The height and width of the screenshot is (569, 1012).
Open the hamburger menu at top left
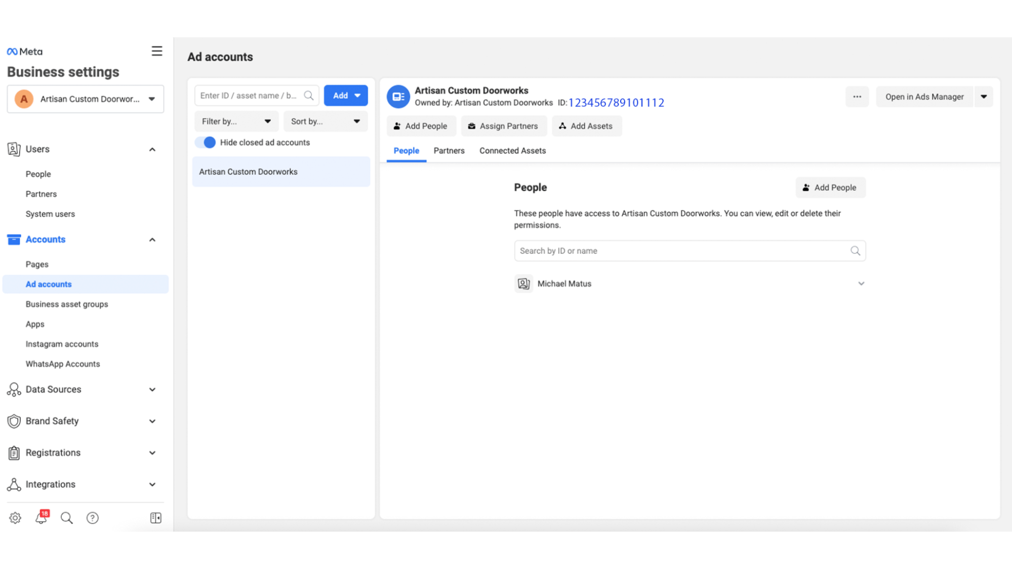coord(157,51)
